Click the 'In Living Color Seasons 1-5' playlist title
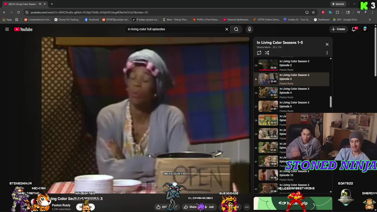377x212 pixels. [x=280, y=42]
